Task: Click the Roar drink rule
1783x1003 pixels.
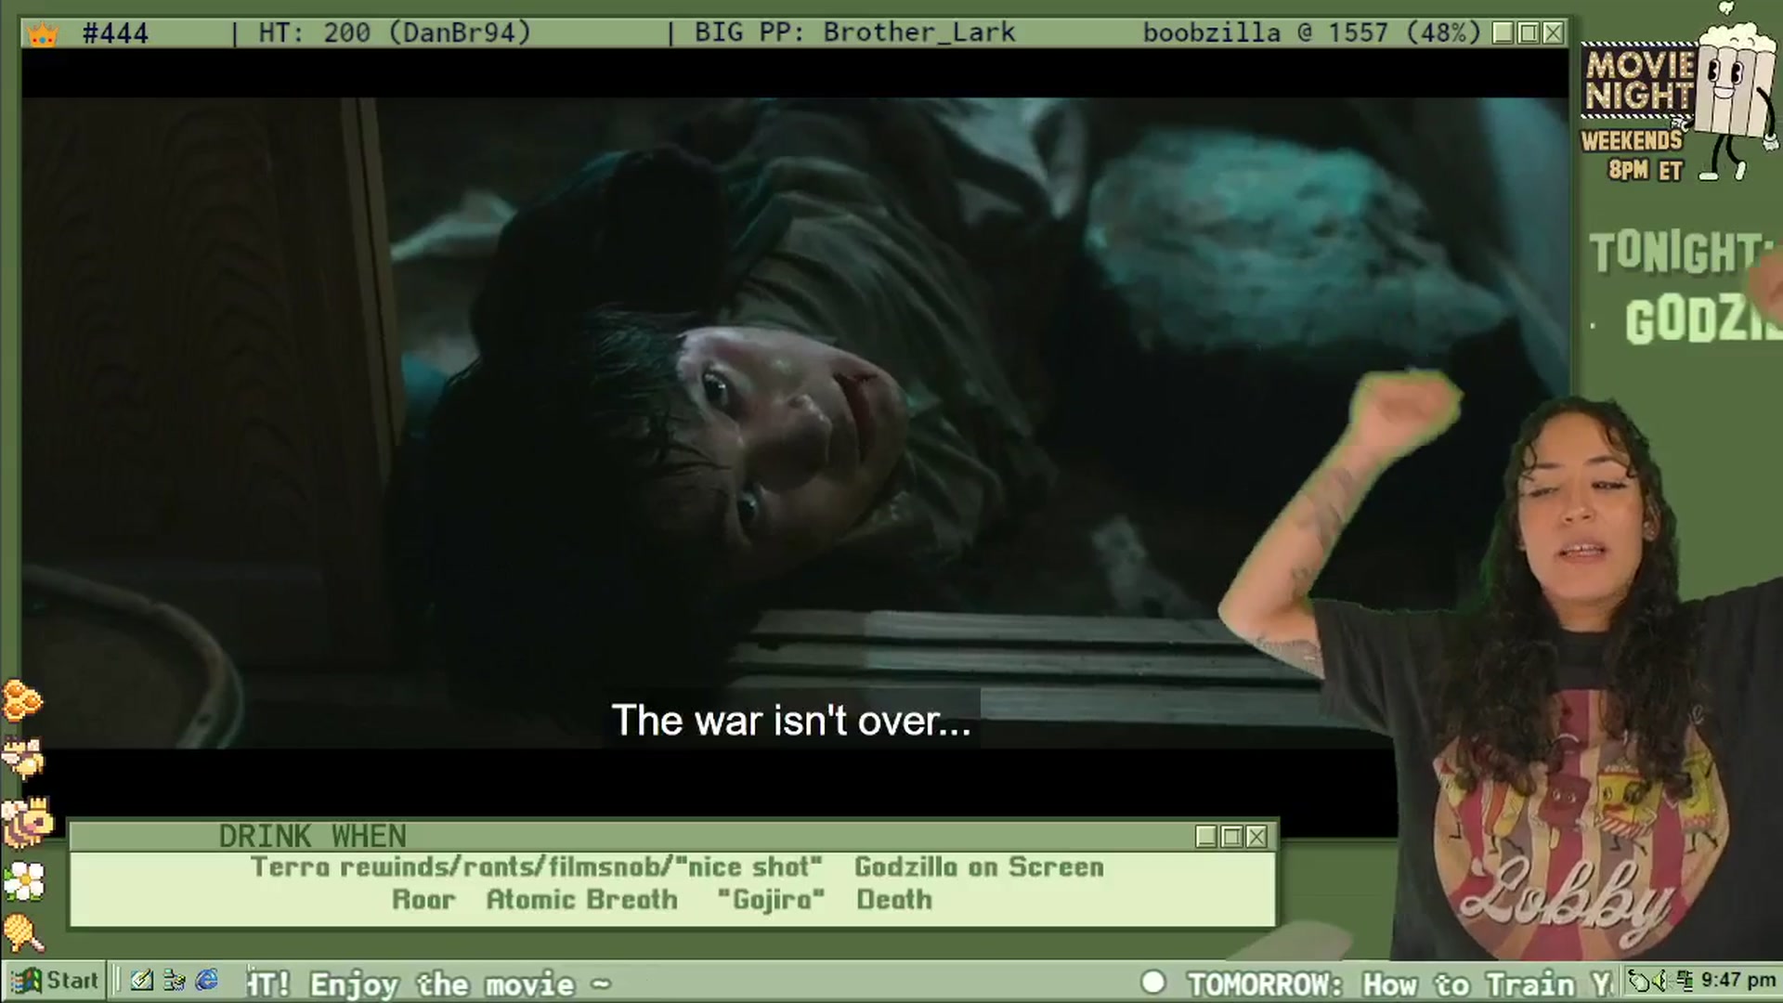Action: pos(423,900)
